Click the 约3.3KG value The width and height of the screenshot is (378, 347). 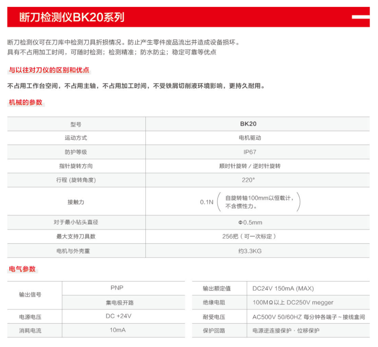point(250,251)
